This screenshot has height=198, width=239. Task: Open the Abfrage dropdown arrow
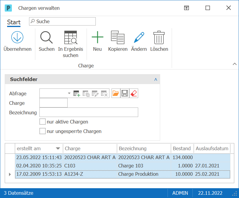pos(69,93)
